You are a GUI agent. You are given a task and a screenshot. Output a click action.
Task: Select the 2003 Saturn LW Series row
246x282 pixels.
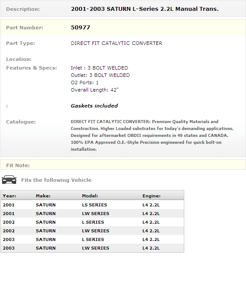tap(92, 248)
